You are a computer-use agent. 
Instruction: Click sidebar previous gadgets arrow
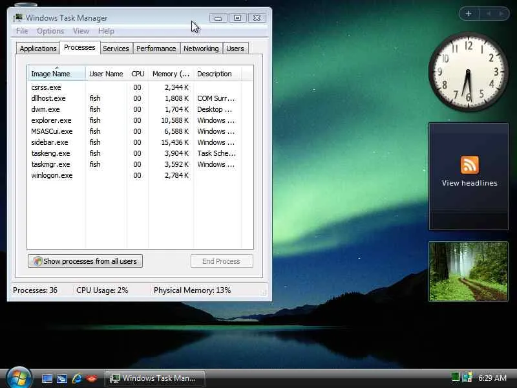[489, 14]
